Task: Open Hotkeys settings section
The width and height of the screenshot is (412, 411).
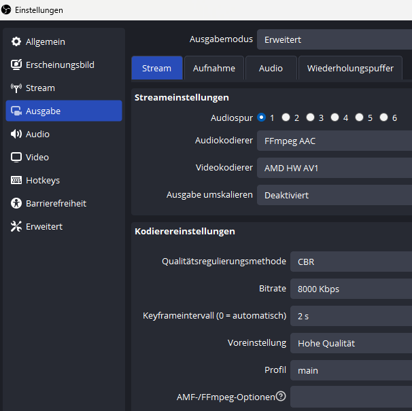Action: [64, 180]
